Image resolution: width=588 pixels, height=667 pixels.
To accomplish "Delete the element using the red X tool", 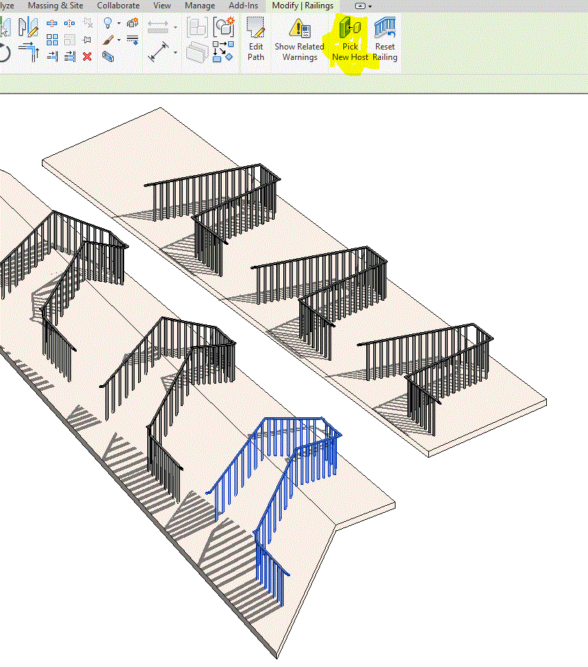I will point(87,57).
